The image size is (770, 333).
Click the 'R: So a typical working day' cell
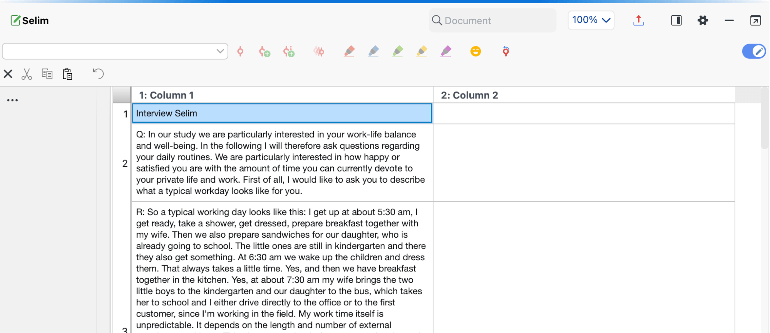click(x=282, y=268)
